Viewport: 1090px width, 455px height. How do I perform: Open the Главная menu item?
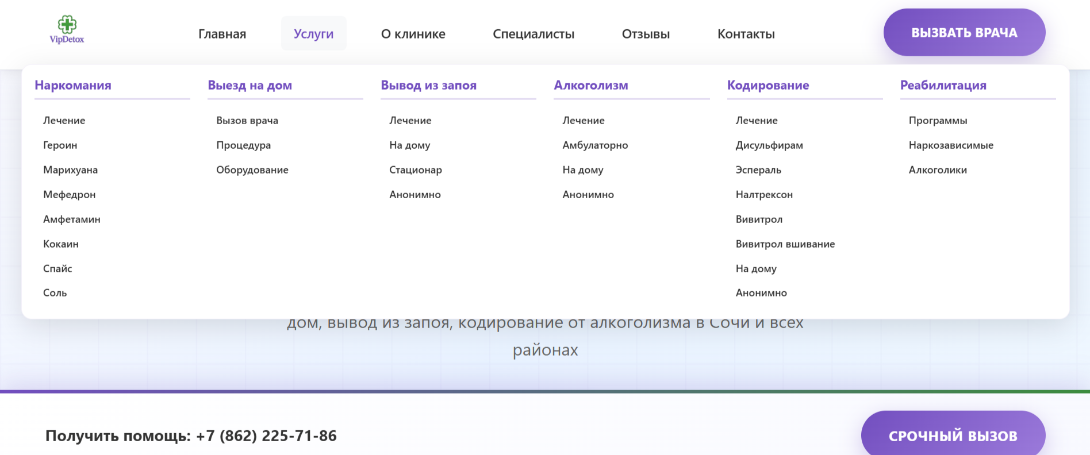point(222,34)
